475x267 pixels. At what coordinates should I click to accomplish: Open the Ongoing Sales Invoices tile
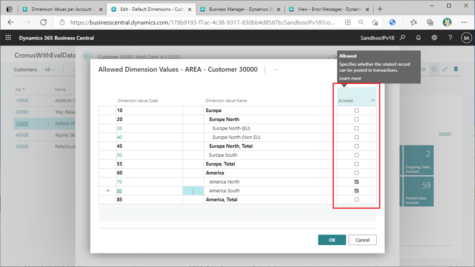[x=418, y=160]
